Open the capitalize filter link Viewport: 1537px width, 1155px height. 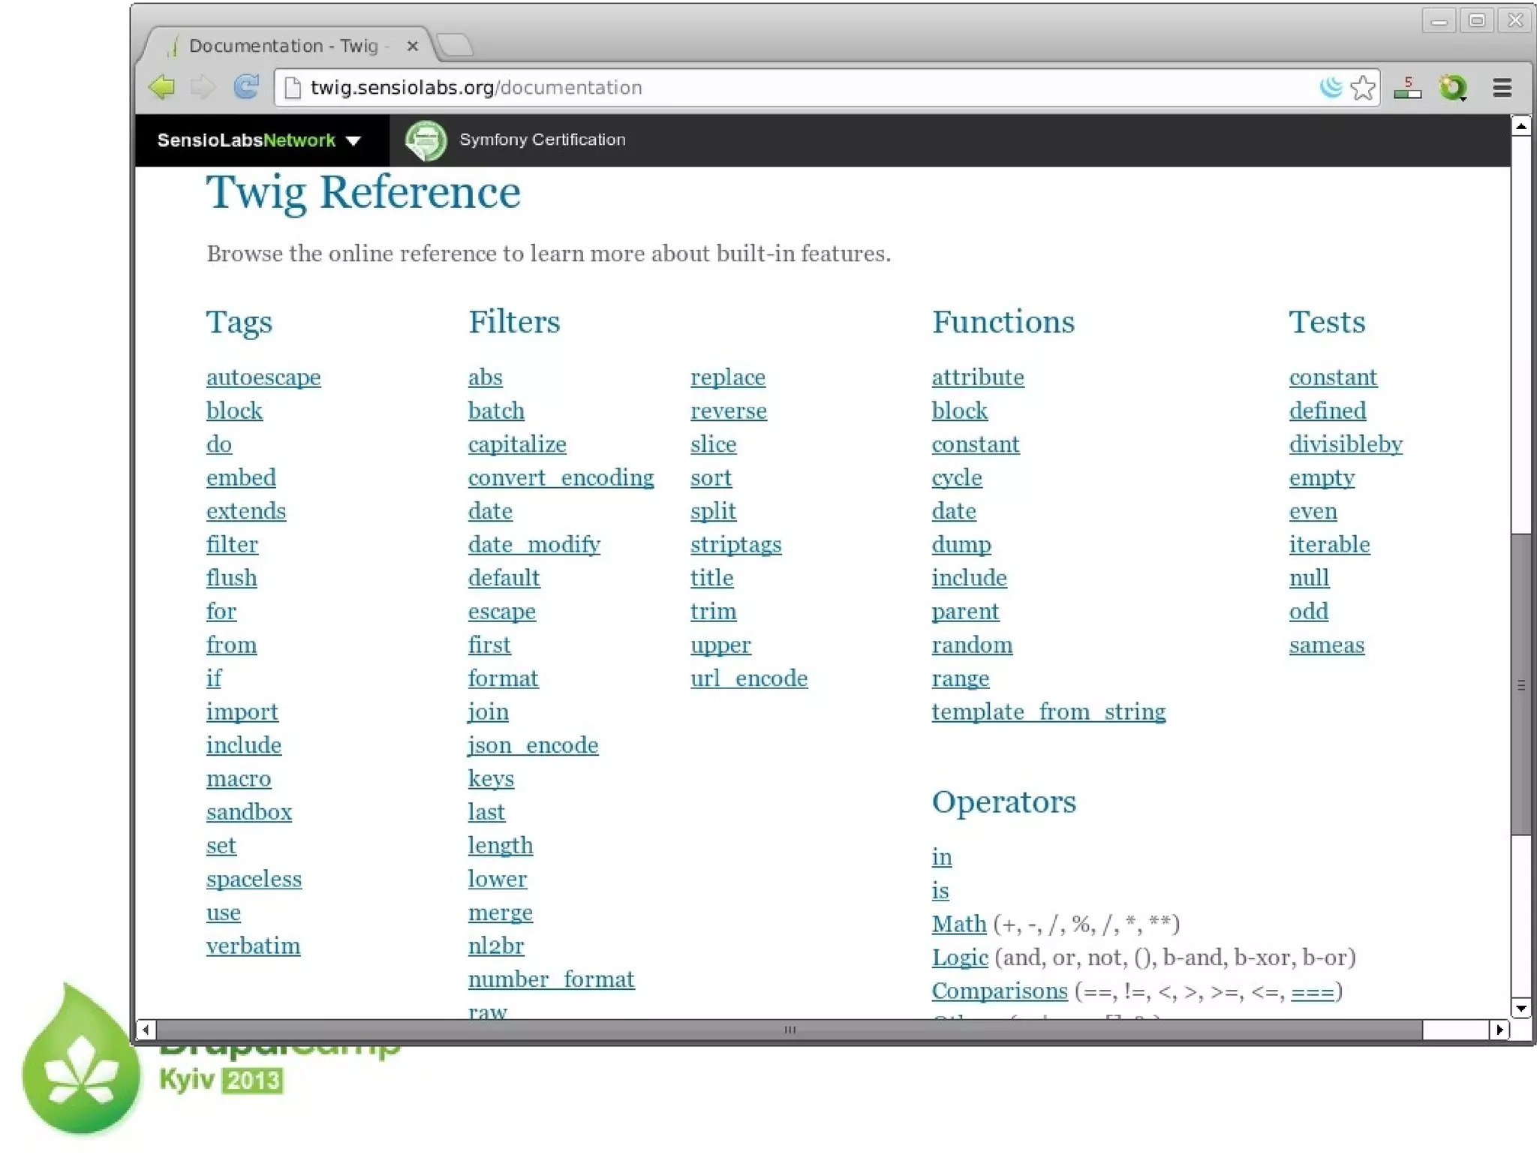pos(517,445)
